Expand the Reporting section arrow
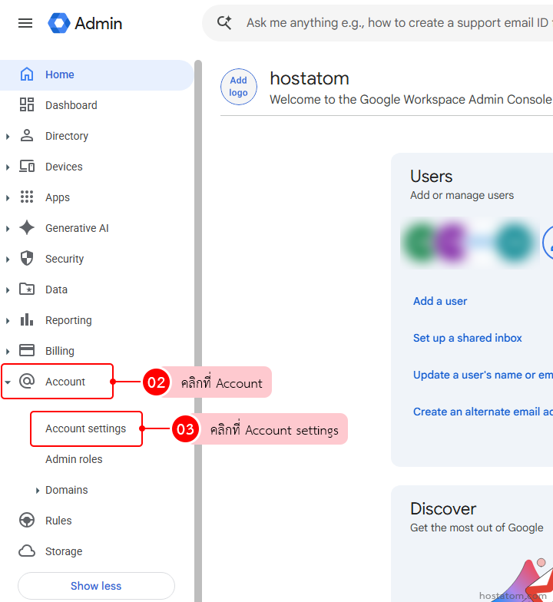 point(8,321)
